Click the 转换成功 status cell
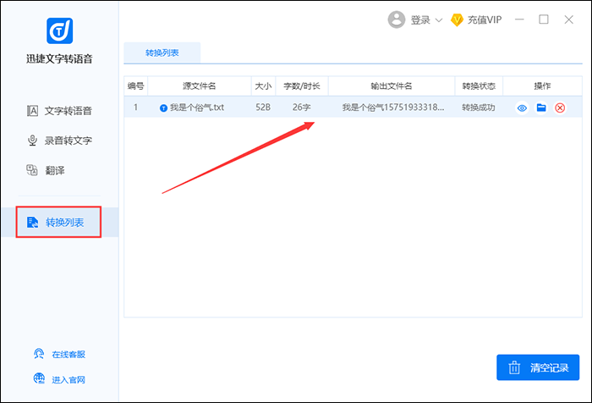The height and width of the screenshot is (403, 592). click(x=479, y=108)
